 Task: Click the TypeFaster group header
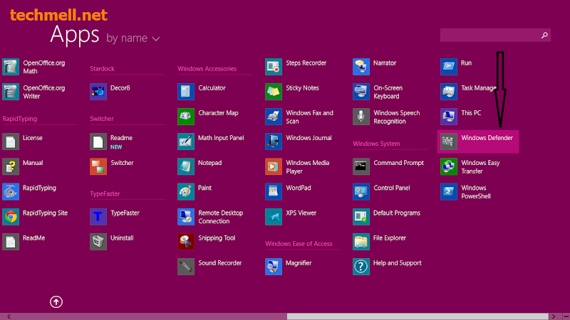tap(105, 193)
